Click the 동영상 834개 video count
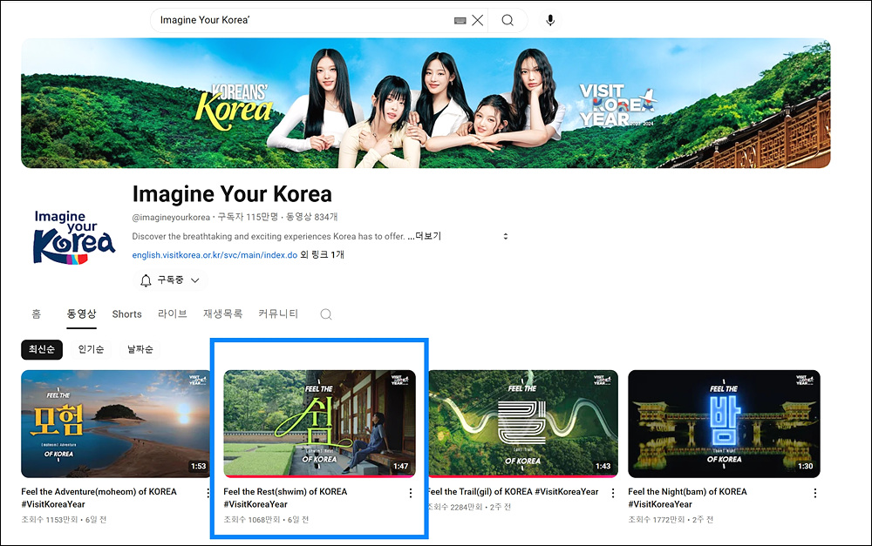The height and width of the screenshot is (546, 872). pyautogui.click(x=311, y=217)
